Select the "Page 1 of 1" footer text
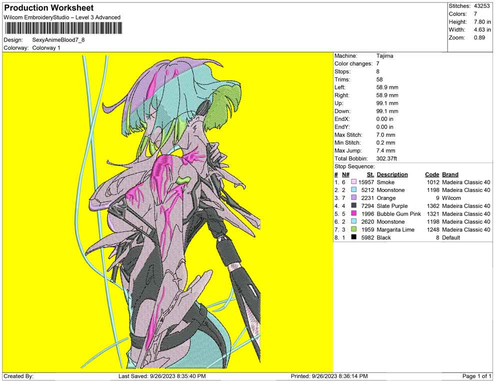495x381 pixels. pos(476,376)
